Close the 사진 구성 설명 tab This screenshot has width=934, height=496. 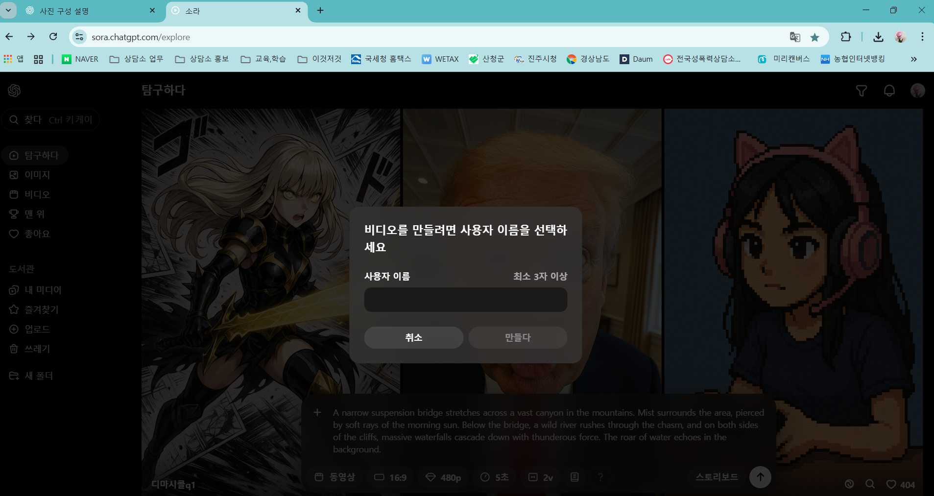coord(152,10)
